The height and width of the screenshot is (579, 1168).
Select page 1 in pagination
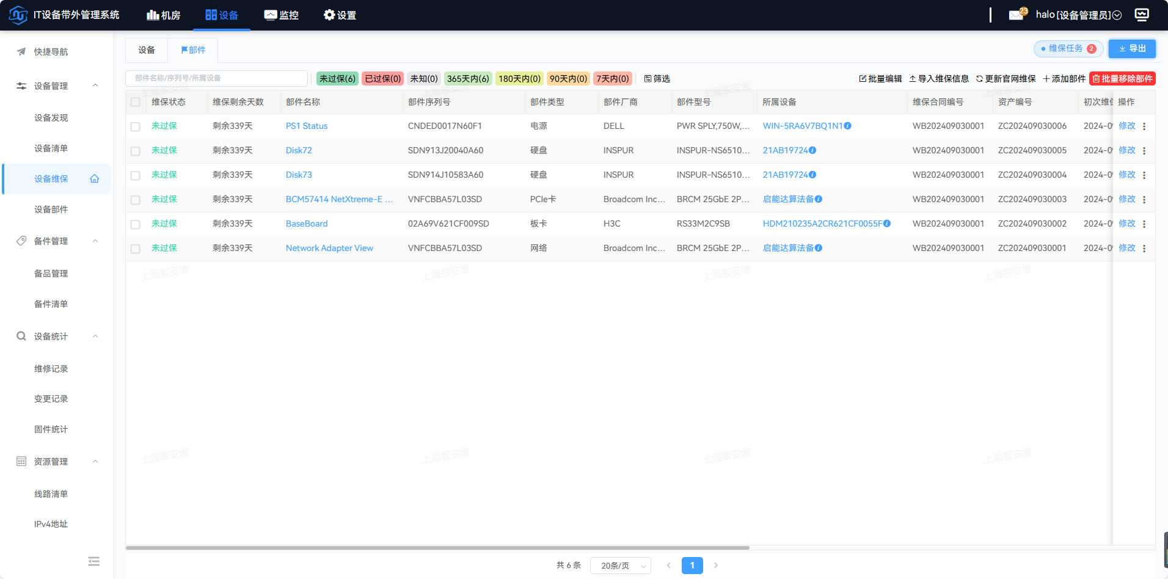(x=692, y=566)
